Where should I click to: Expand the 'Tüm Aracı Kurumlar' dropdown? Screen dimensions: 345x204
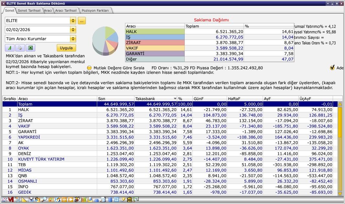(x=73, y=39)
